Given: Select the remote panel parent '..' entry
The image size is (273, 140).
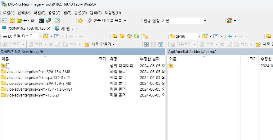Looking at the screenshot, I should (x=172, y=66).
